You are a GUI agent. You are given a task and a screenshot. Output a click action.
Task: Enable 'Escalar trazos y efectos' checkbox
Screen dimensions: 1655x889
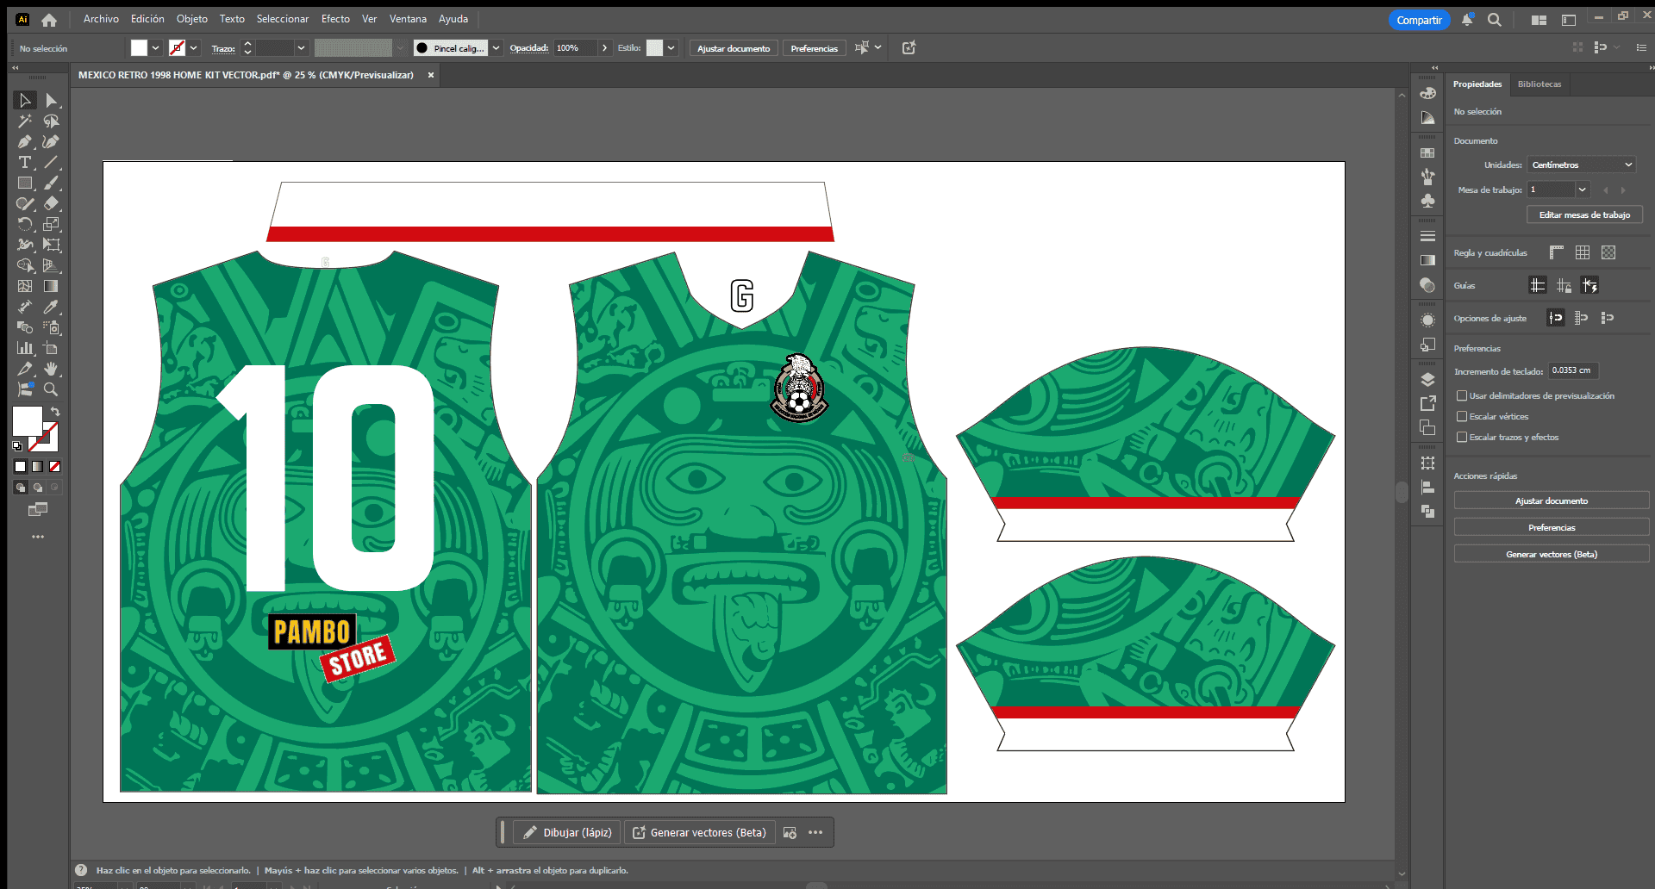click(x=1462, y=438)
